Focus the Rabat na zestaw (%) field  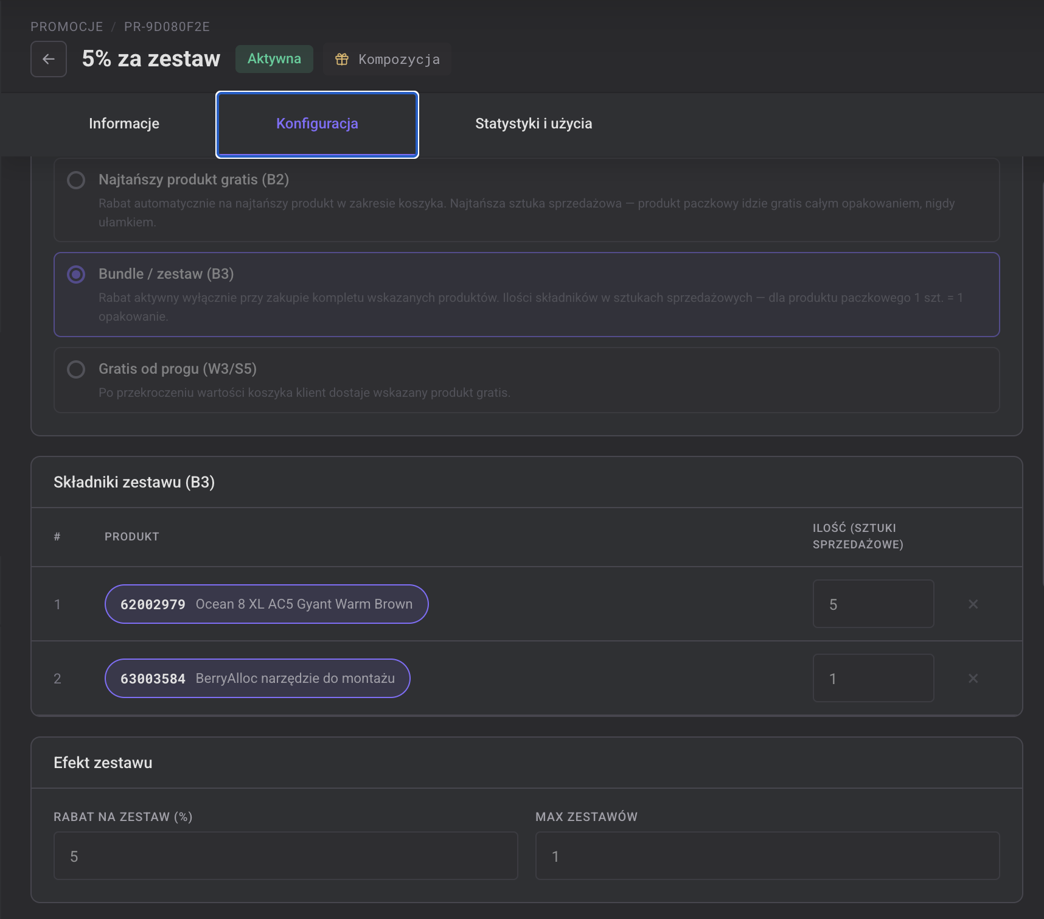[286, 856]
